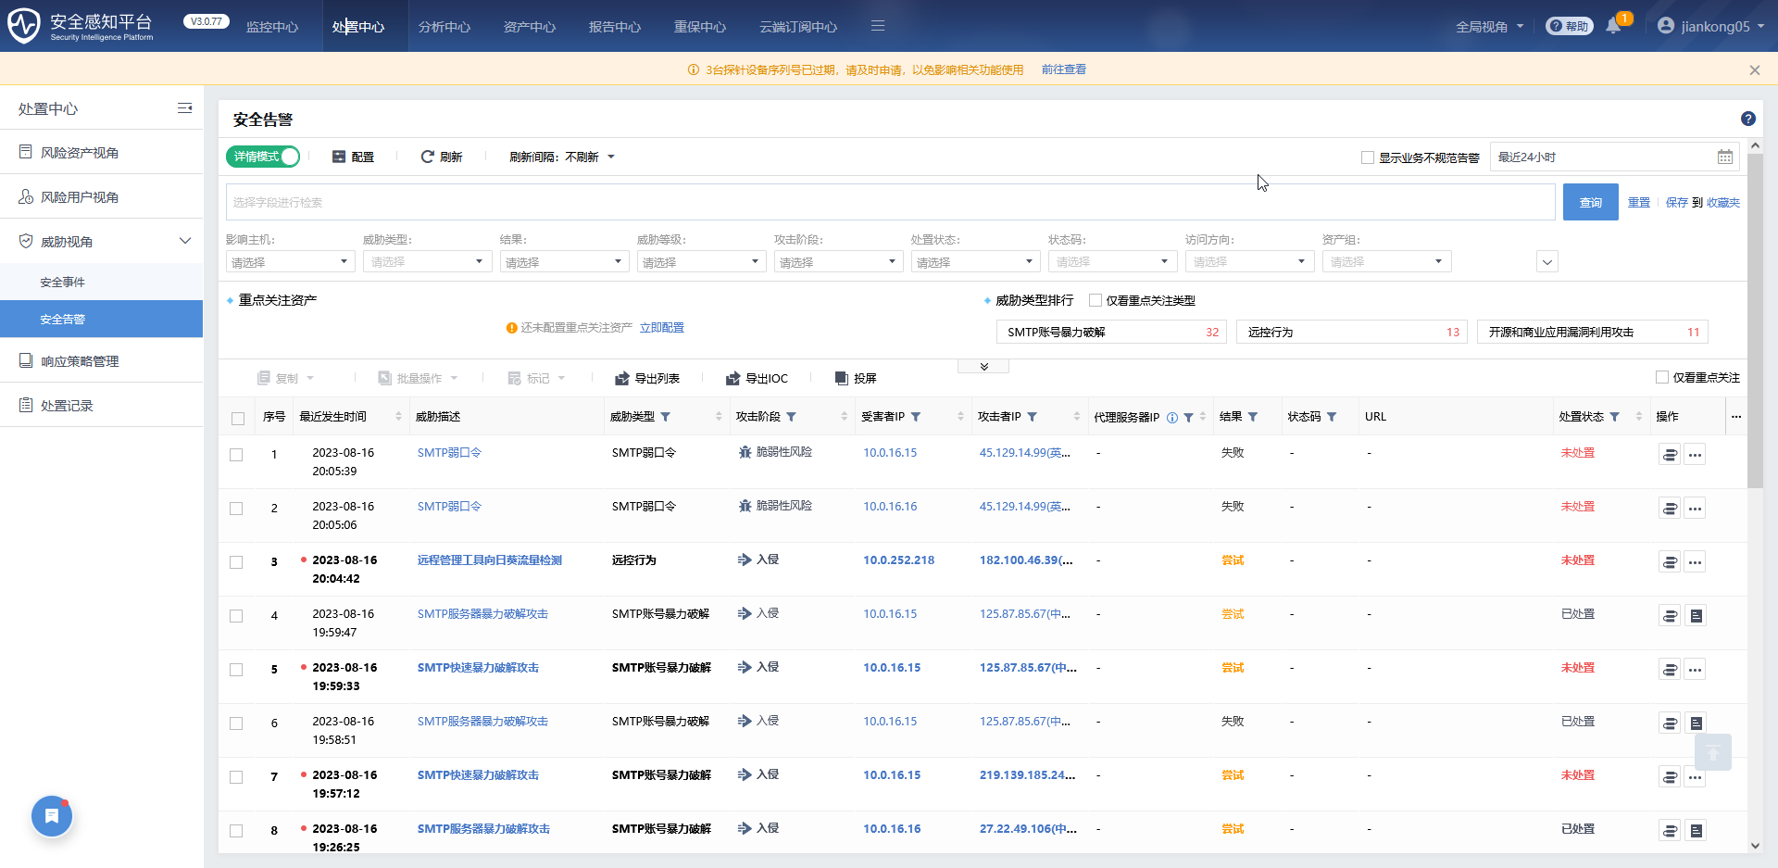Open column settings ellipsis in table header
Screen dimensions: 1778x868
tap(1736, 417)
